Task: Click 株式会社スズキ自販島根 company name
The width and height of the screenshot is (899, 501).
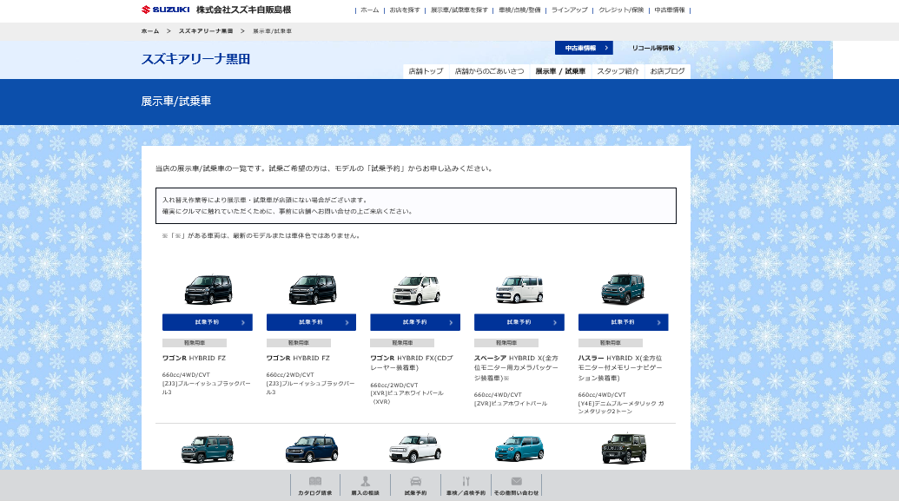Action: 244,10
